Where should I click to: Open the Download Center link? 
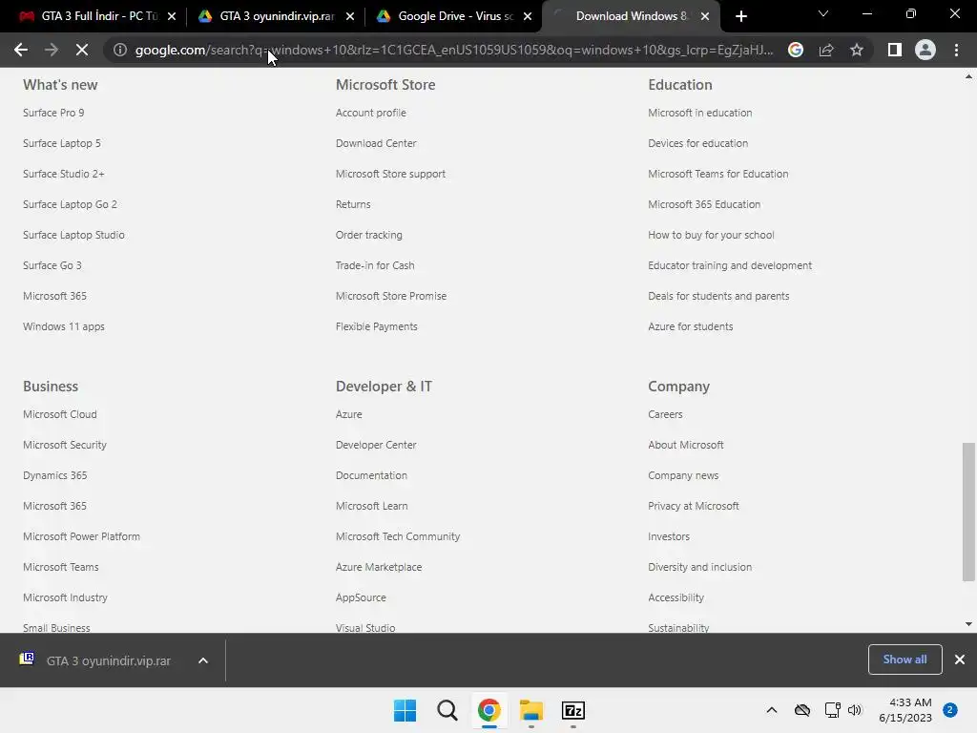[376, 143]
